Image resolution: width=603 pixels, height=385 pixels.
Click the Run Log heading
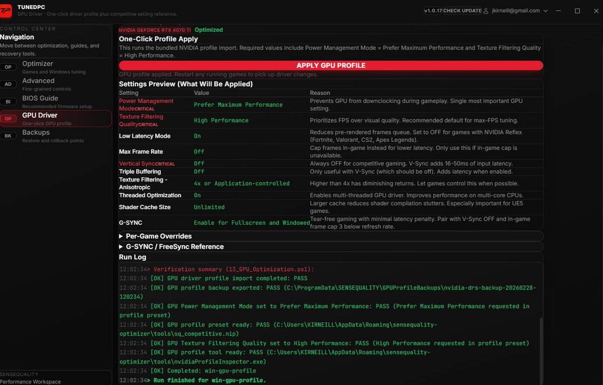coord(133,257)
